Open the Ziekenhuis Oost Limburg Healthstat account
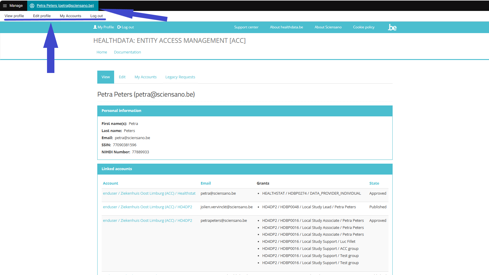Screen dimensions: 489x275 tap(149, 193)
